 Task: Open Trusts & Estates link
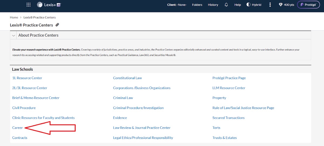(x=225, y=138)
